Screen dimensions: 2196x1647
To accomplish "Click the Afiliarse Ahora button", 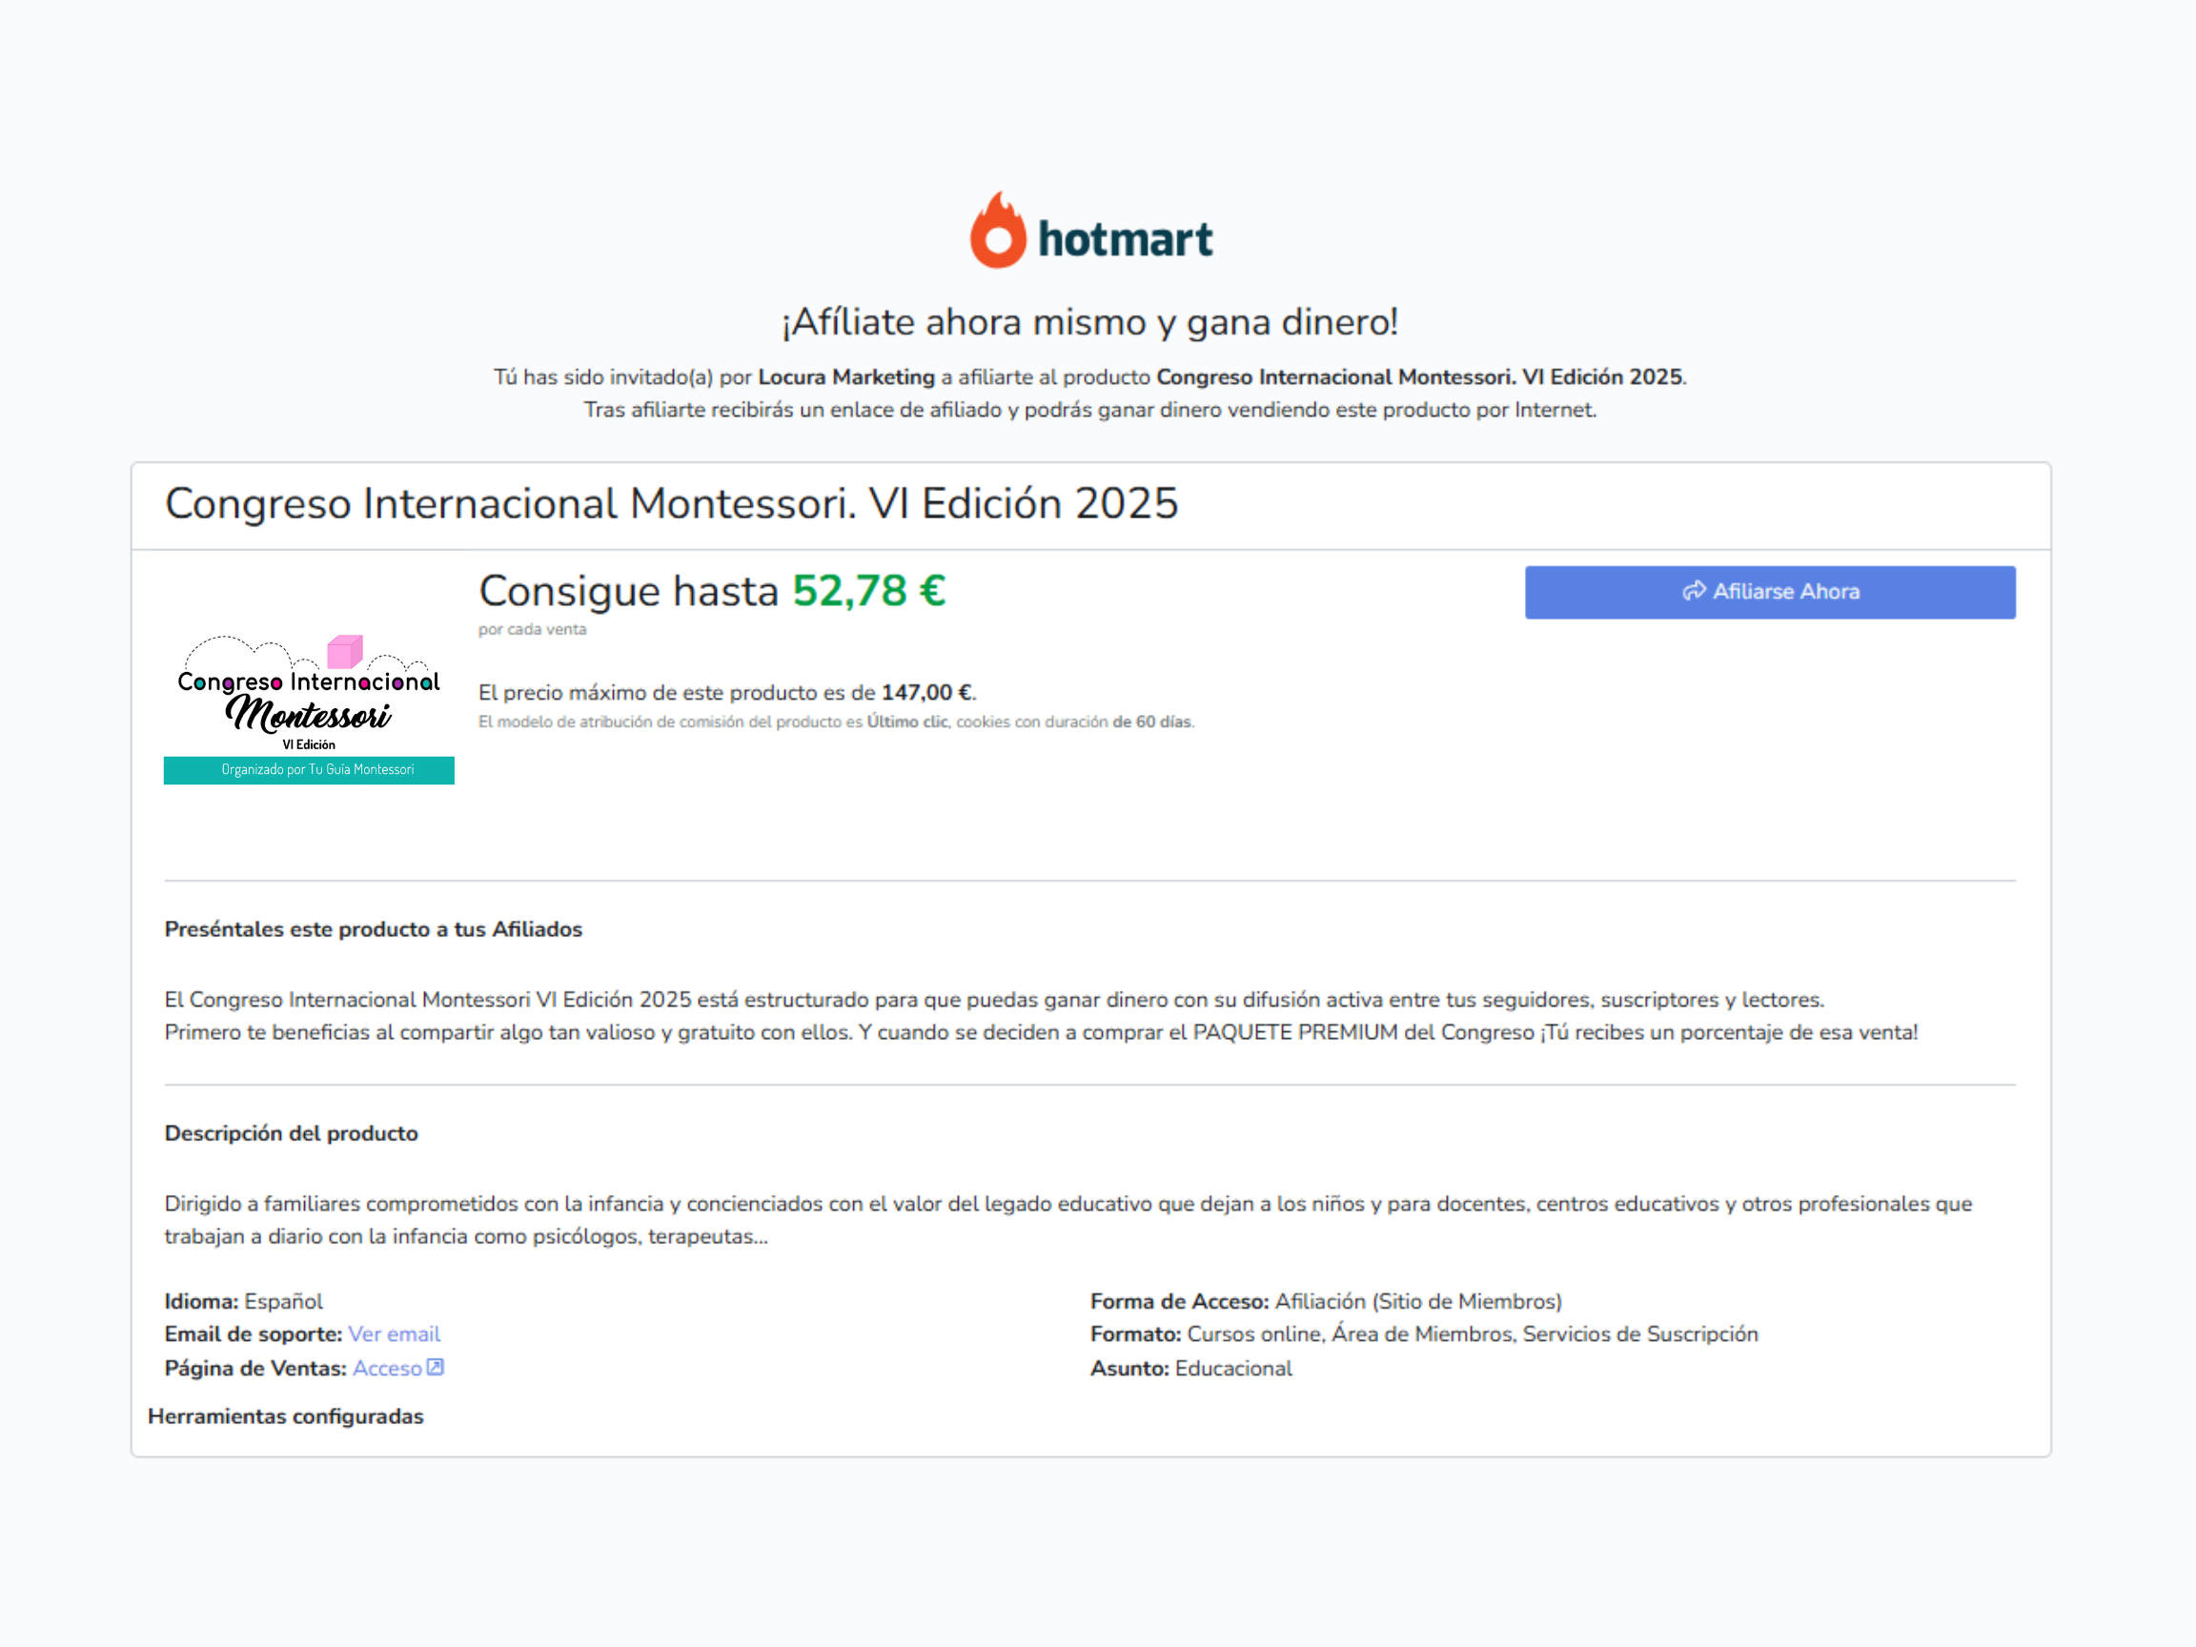I will click(x=1769, y=593).
